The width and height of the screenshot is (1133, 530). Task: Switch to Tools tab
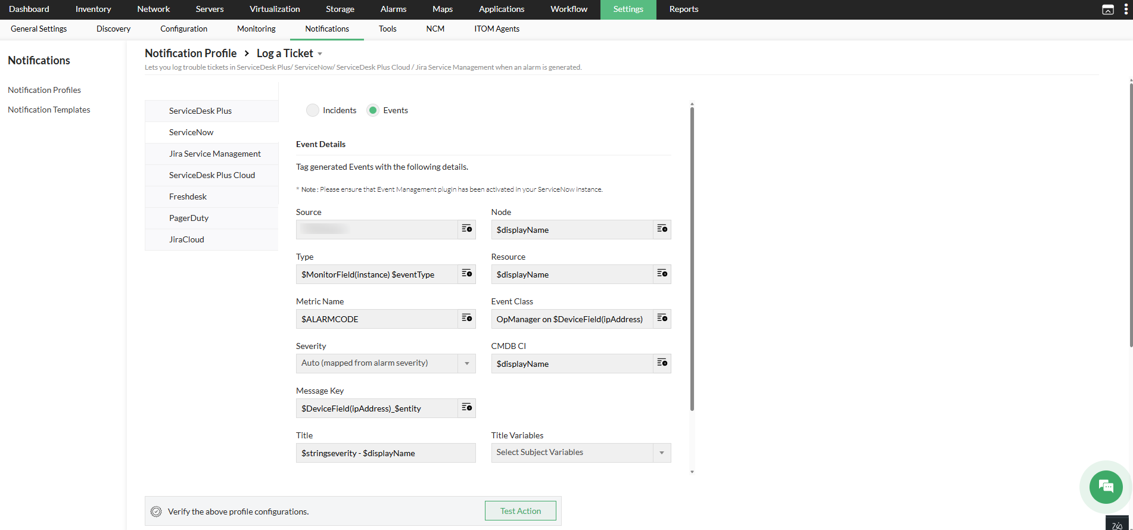click(388, 29)
